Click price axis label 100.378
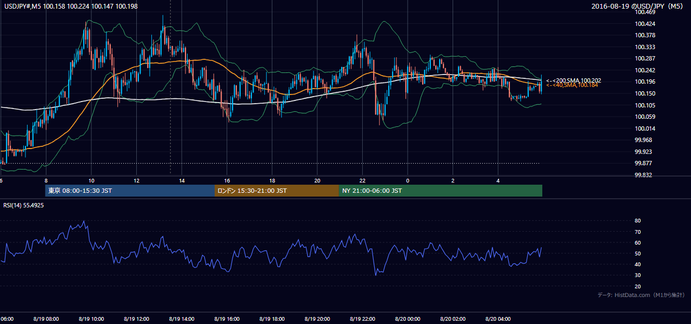The height and width of the screenshot is (324, 691). click(645, 35)
